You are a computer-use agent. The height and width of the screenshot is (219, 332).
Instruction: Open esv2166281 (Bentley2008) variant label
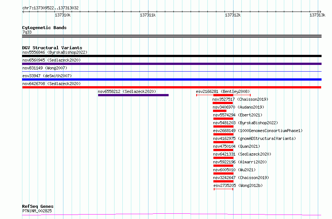(223, 91)
